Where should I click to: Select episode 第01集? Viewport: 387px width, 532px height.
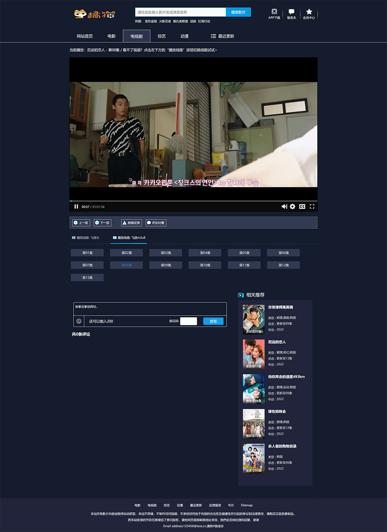click(87, 252)
